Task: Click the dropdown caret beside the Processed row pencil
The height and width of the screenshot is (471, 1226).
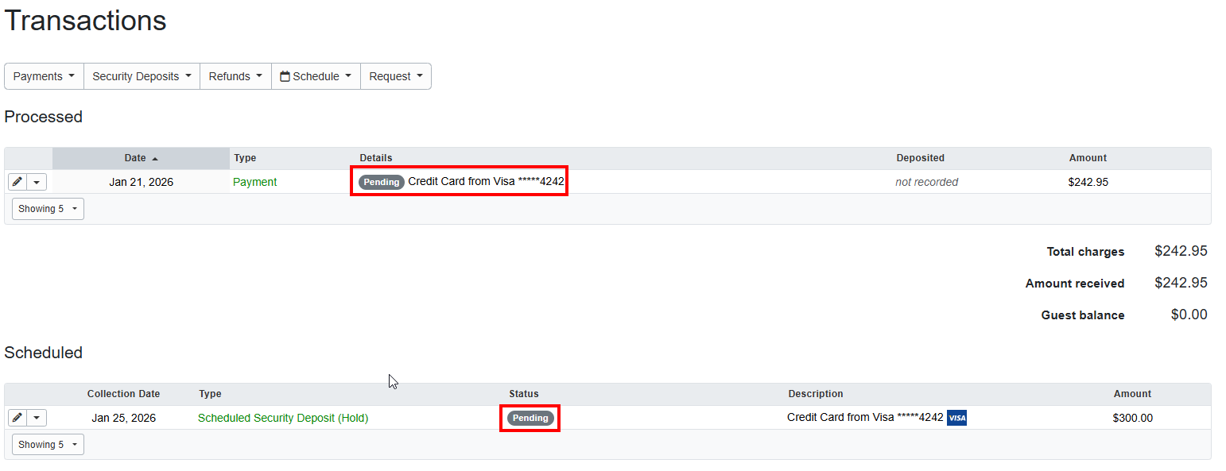Action: [37, 181]
